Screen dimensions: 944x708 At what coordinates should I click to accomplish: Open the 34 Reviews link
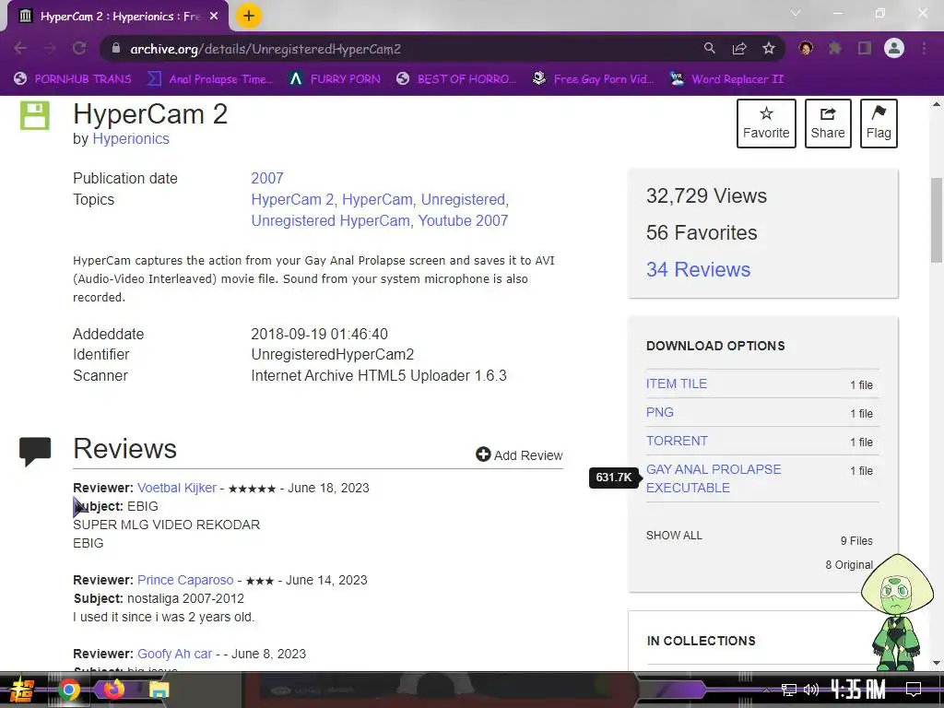pyautogui.click(x=699, y=269)
